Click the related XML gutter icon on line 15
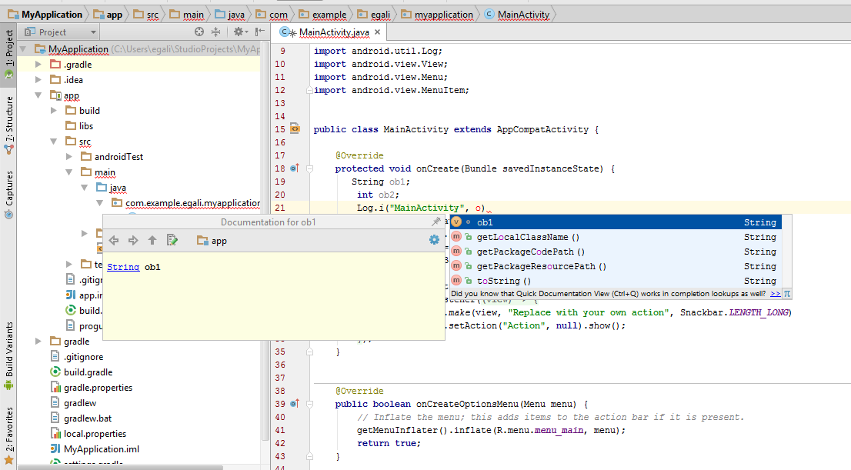 [295, 128]
